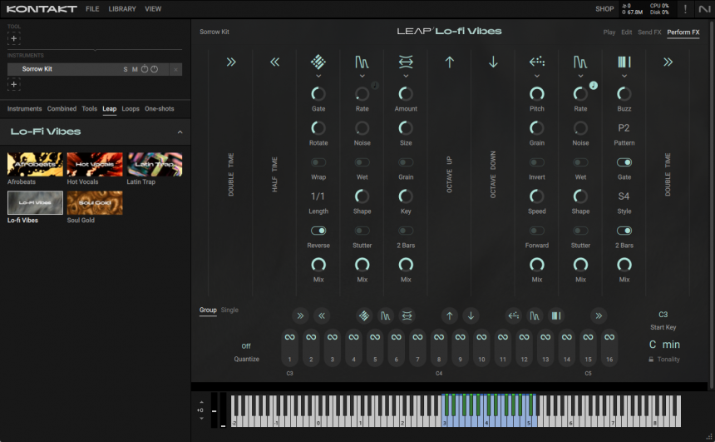
Task: Open the VIEW menu
Action: pos(153,8)
